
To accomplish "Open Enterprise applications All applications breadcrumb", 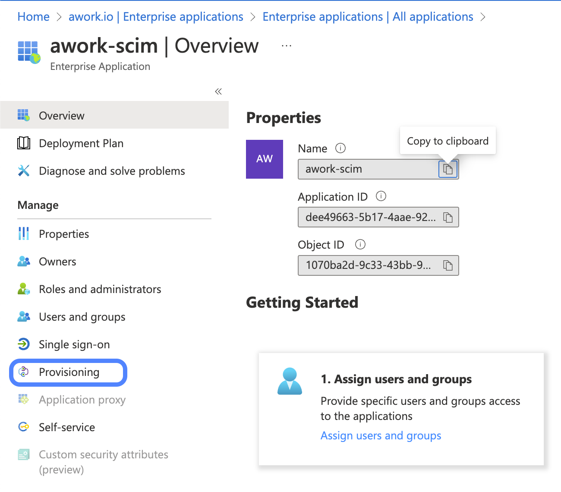I will pyautogui.click(x=368, y=16).
